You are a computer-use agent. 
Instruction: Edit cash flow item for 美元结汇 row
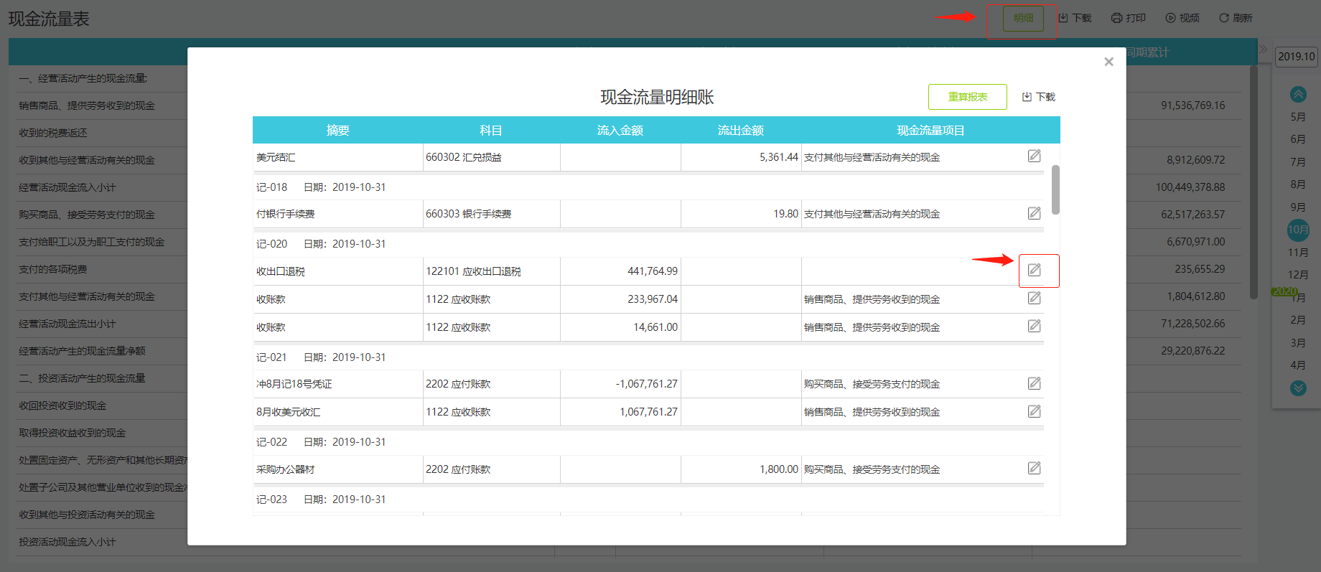coord(1034,156)
